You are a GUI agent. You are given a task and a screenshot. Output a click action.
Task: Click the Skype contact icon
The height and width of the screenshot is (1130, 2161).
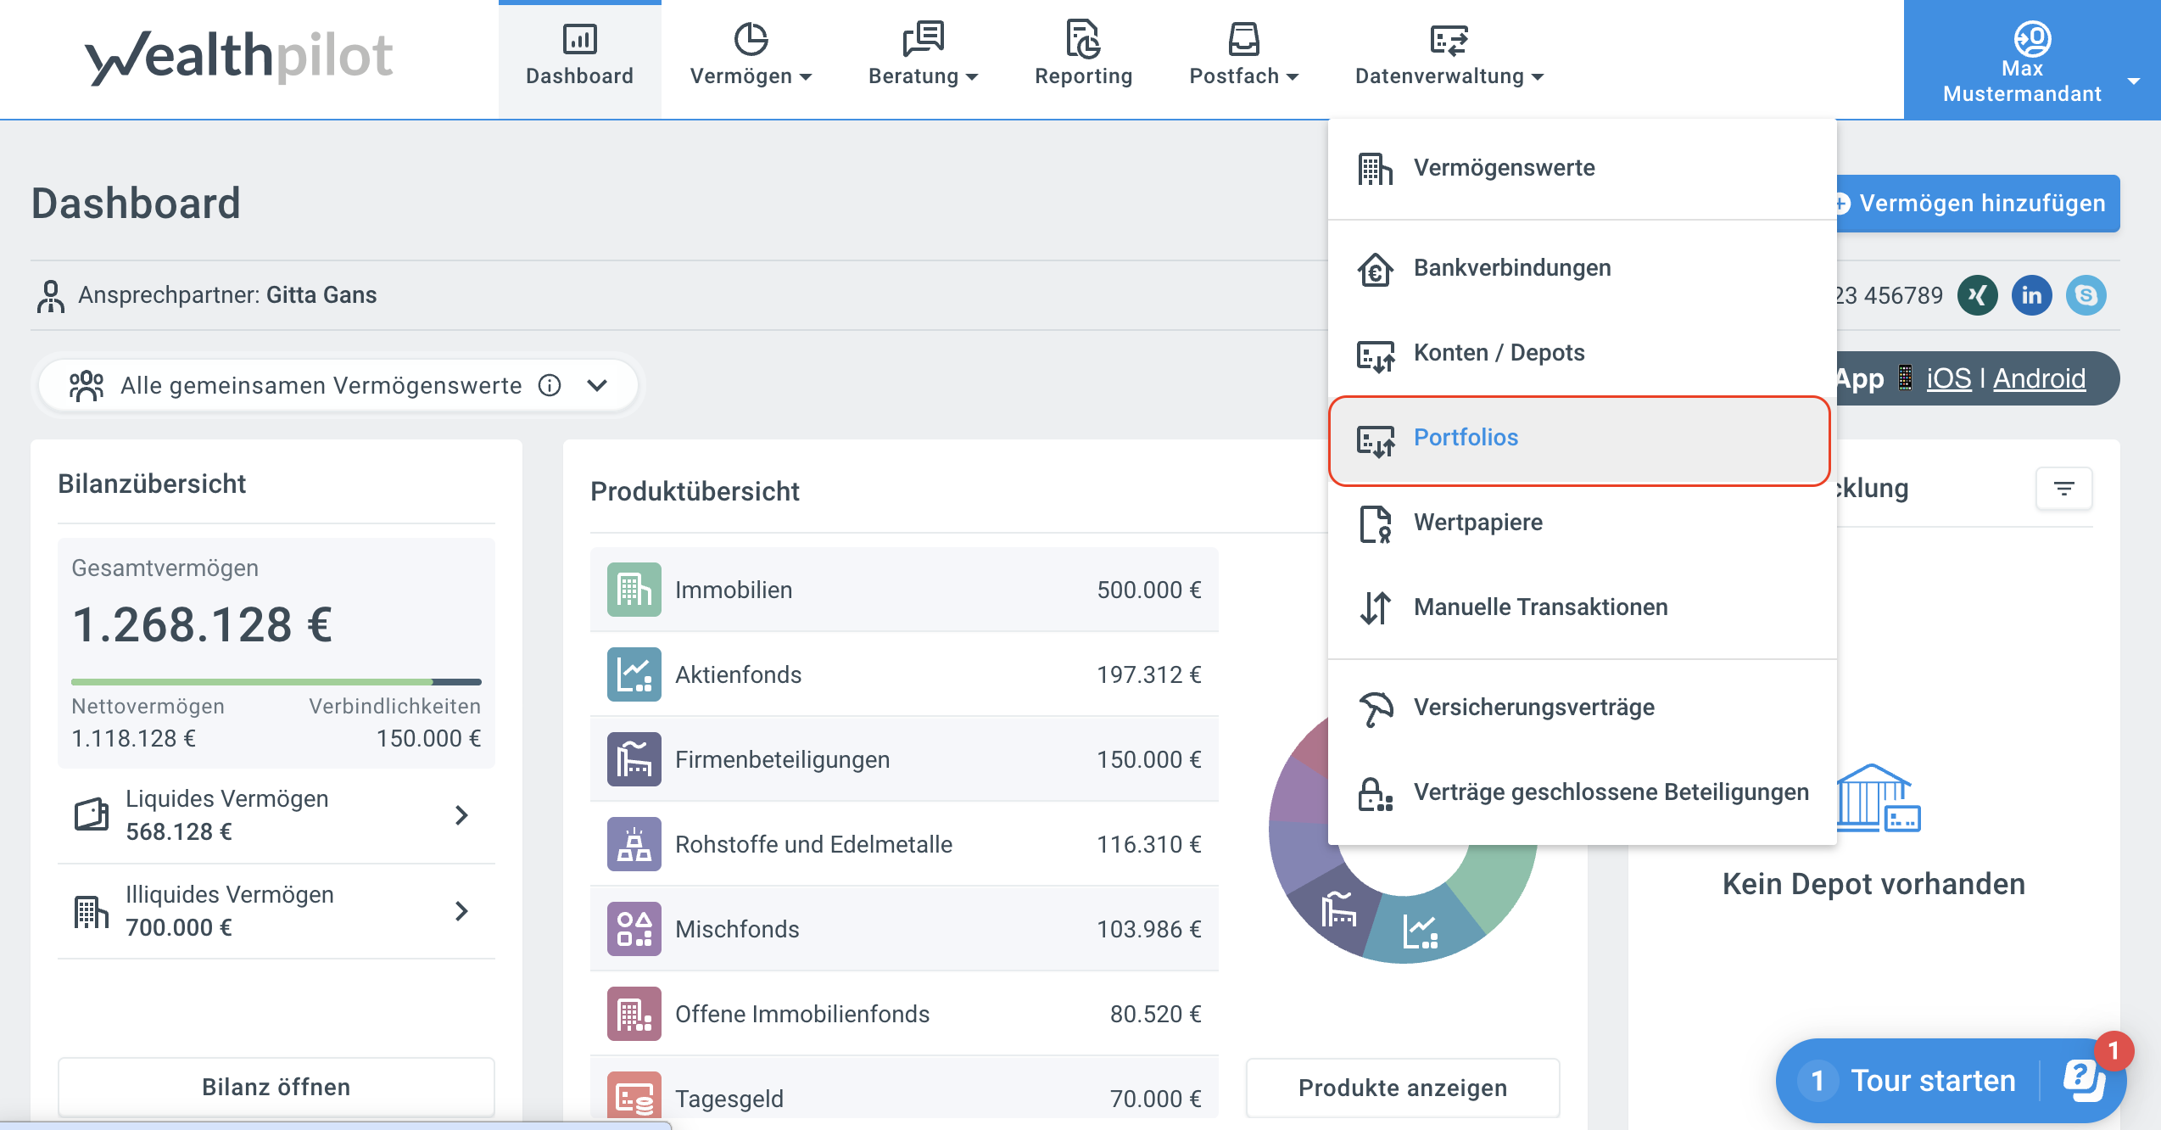2088,295
